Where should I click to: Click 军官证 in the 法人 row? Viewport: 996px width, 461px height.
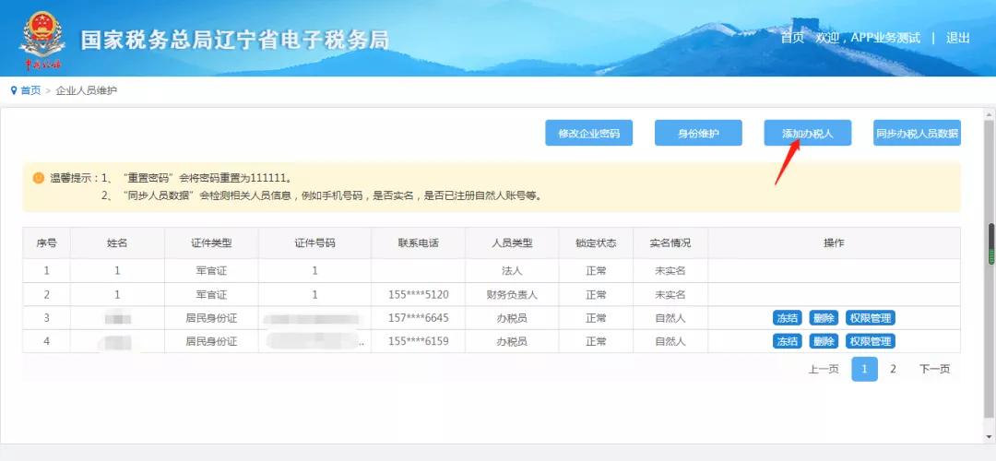(211, 270)
